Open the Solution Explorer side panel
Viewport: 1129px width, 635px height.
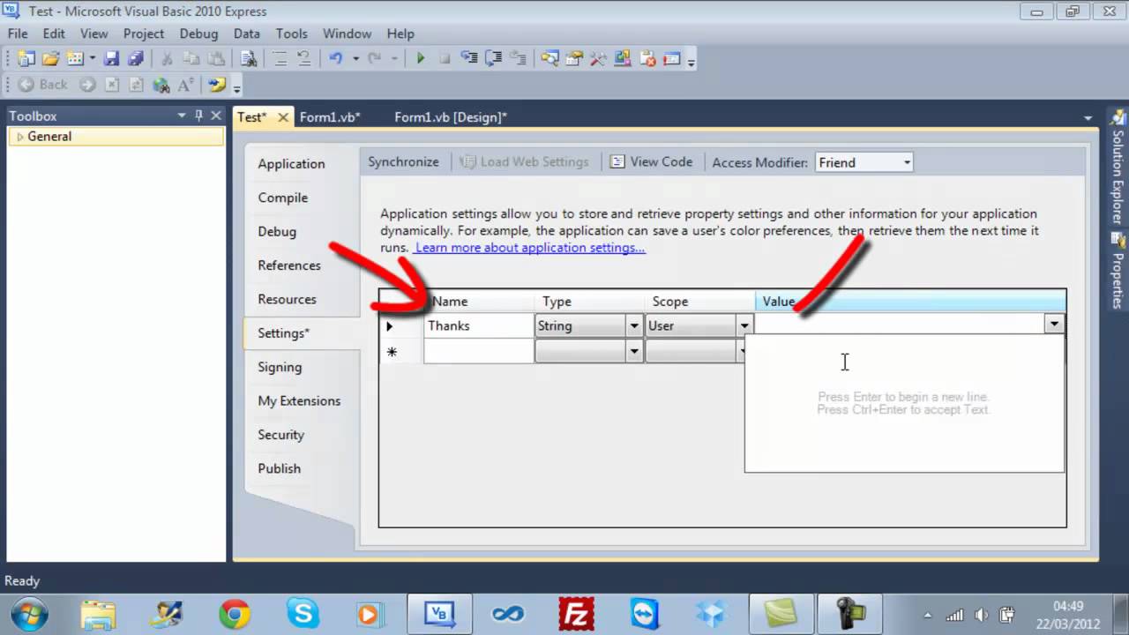1118,167
